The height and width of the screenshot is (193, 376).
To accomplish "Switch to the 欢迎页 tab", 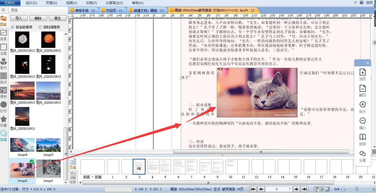I will tap(111, 10).
